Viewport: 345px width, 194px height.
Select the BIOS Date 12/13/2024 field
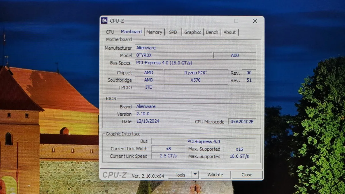click(162, 121)
